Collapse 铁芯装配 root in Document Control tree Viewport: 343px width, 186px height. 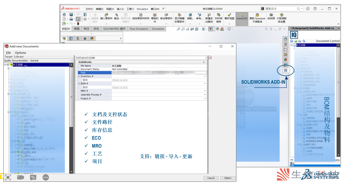tap(292, 45)
